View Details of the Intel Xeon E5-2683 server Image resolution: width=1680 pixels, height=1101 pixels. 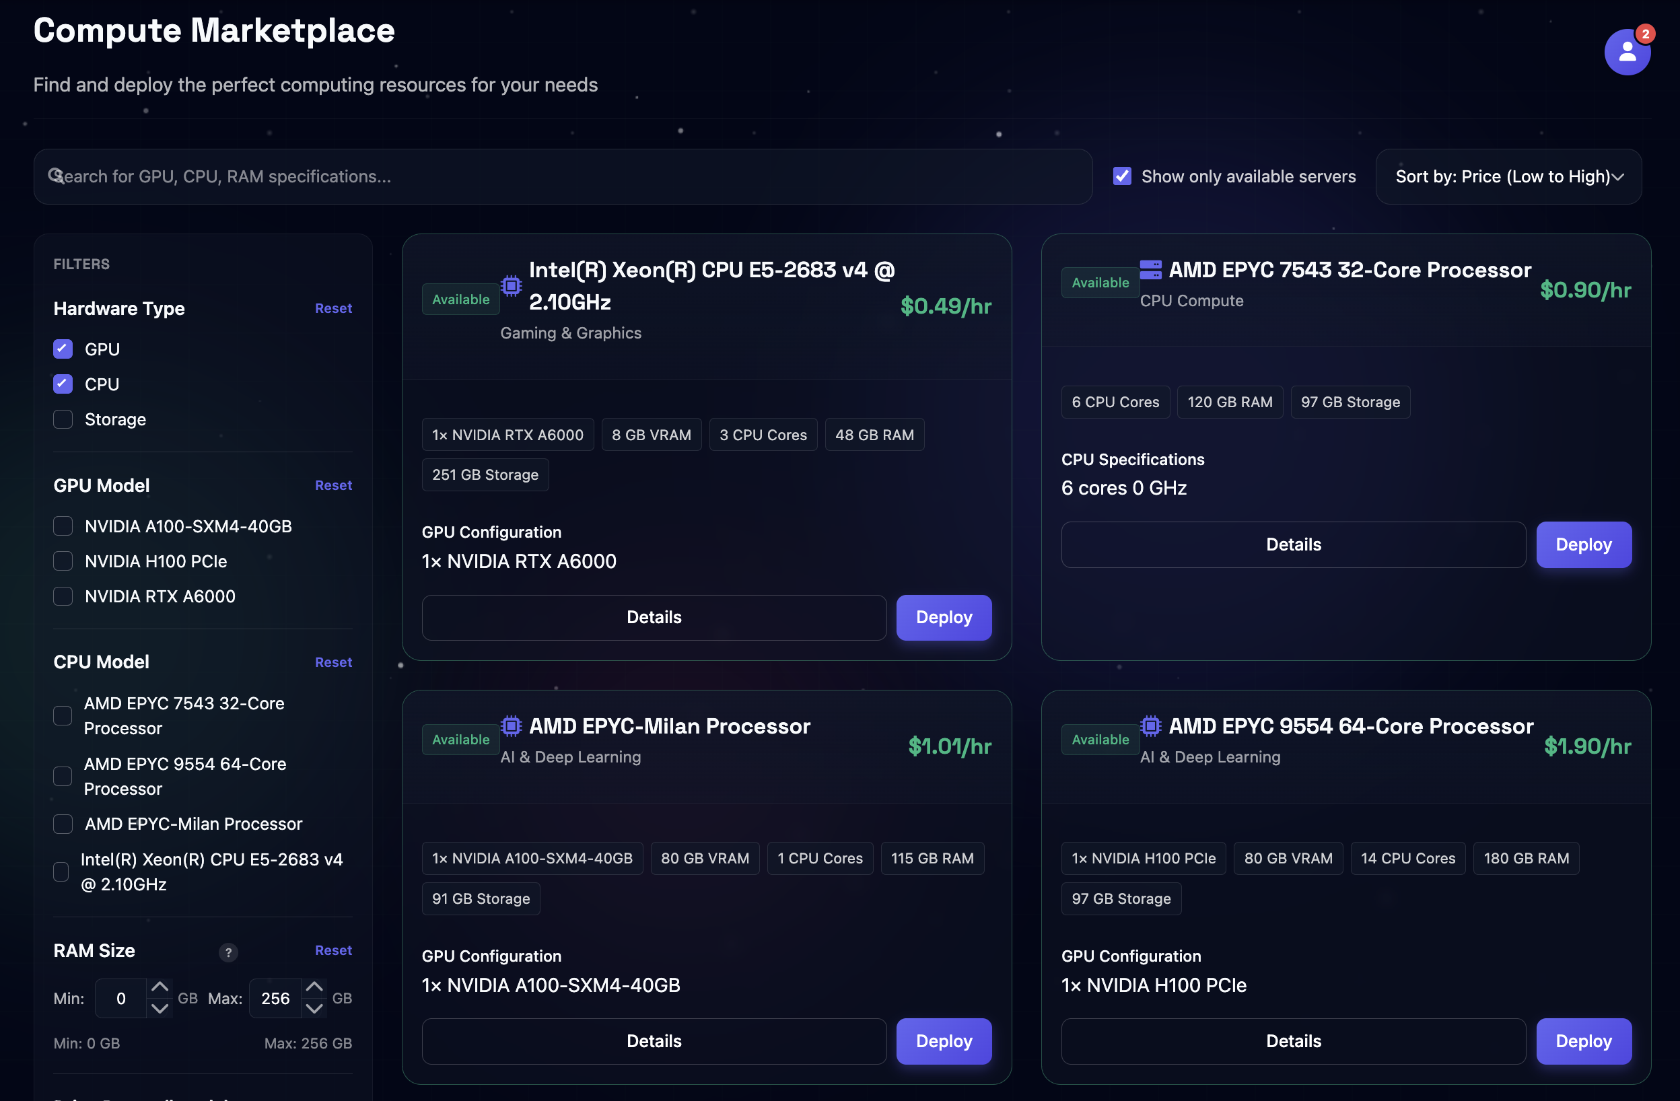tap(653, 617)
